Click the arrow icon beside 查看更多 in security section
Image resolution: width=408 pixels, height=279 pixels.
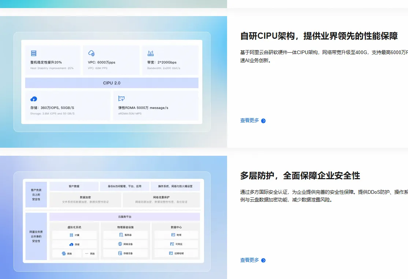pos(263,260)
